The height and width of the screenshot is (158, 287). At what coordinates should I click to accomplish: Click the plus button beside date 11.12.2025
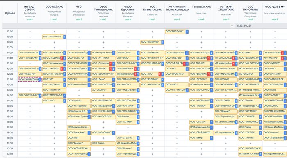pyautogui.click(x=232, y=26)
